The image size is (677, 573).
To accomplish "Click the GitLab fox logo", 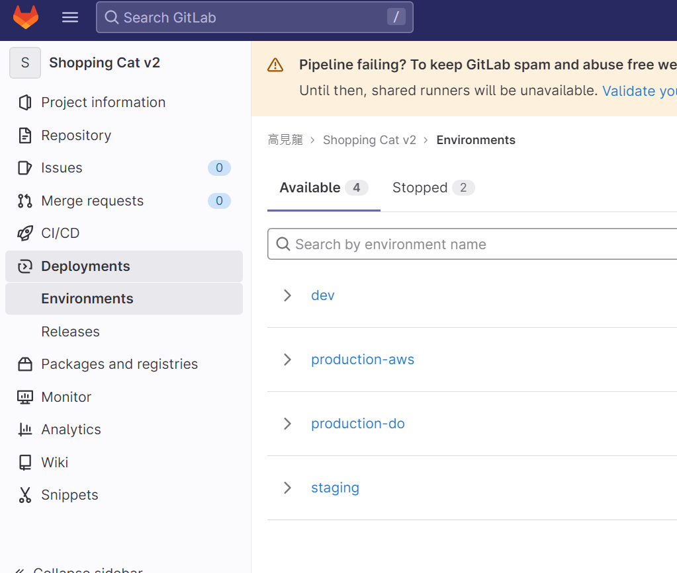I will click(26, 17).
